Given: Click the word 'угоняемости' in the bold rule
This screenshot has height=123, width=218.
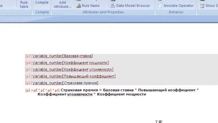Looking at the screenshot, I should [80, 94].
